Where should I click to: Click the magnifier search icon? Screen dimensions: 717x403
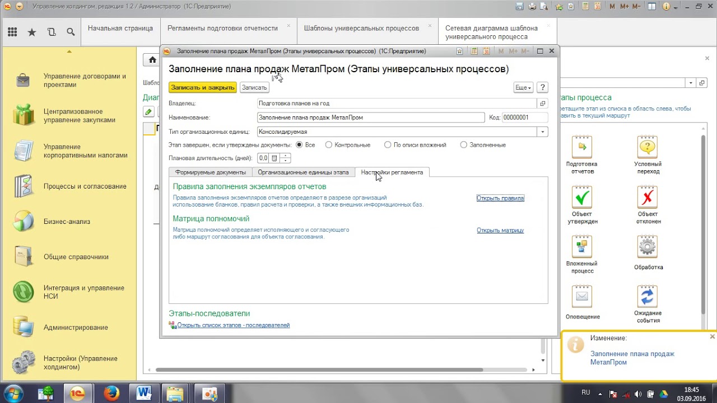pyautogui.click(x=71, y=32)
